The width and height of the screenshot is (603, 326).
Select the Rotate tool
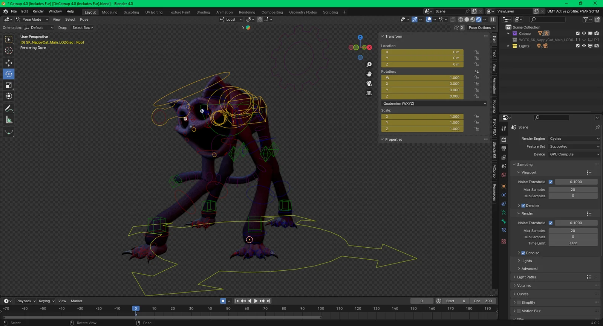[9, 74]
